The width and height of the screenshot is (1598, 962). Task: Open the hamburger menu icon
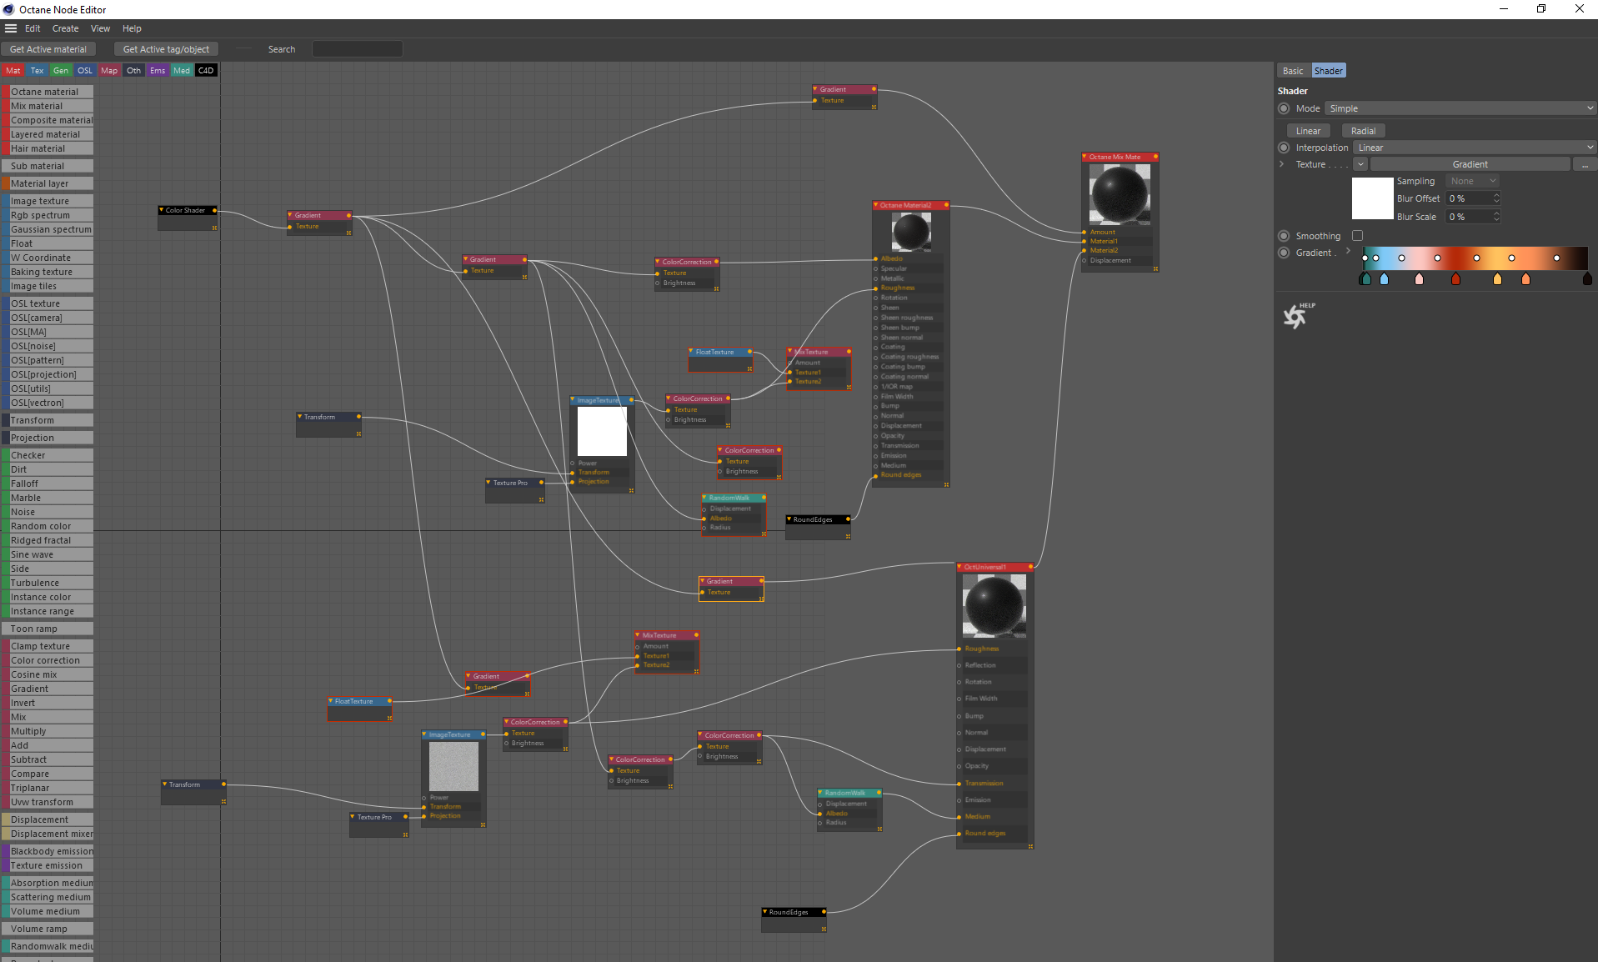tap(11, 28)
